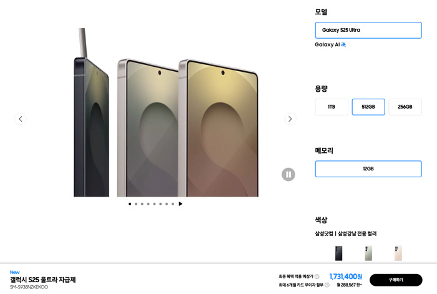Open info icon beside 카드 무이자 할부
This screenshot has width=437, height=294.
click(x=327, y=285)
